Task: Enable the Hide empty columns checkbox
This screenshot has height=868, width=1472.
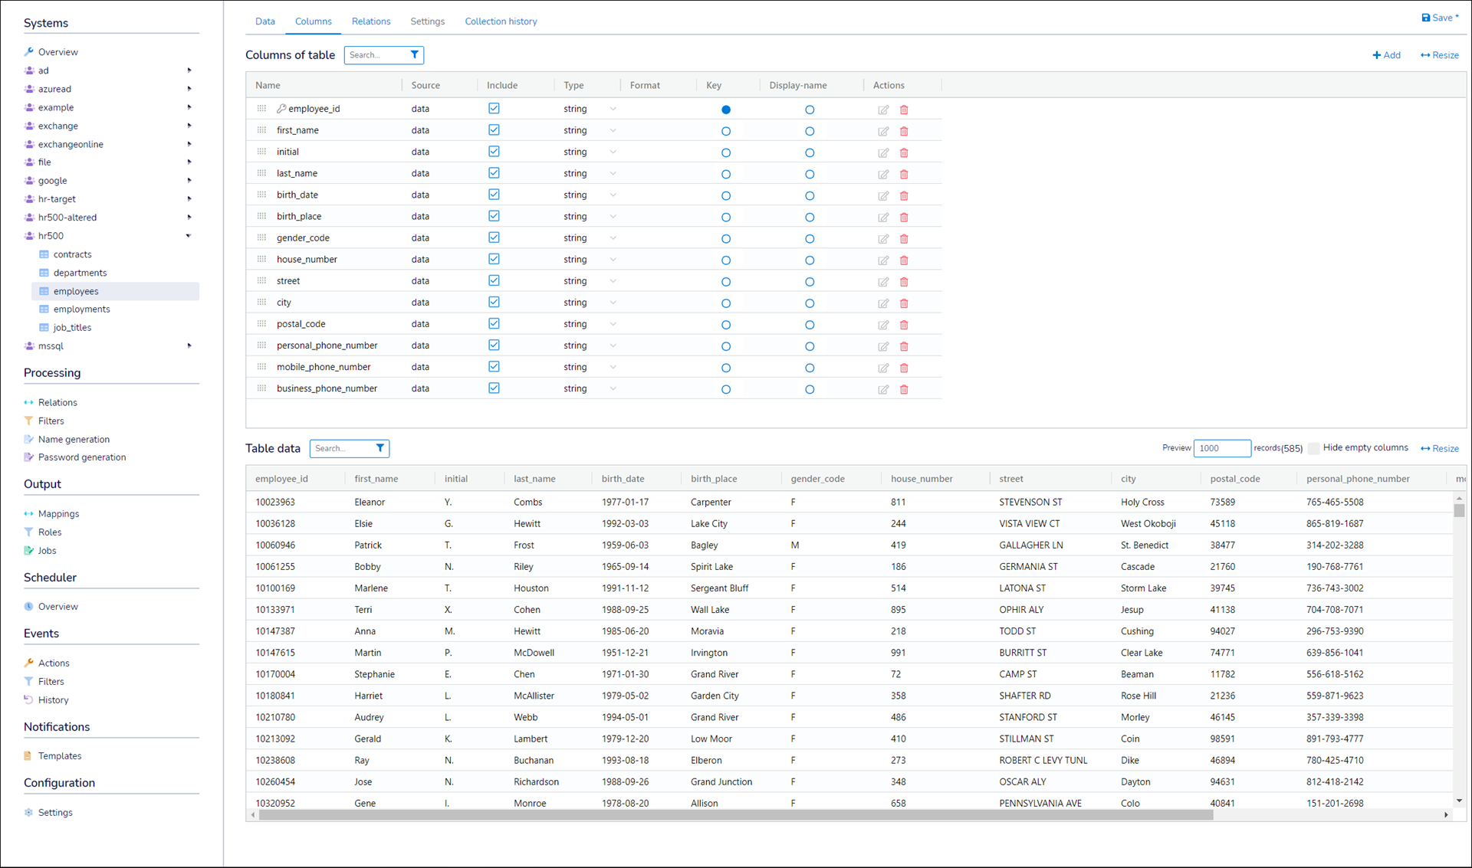Action: point(1314,448)
